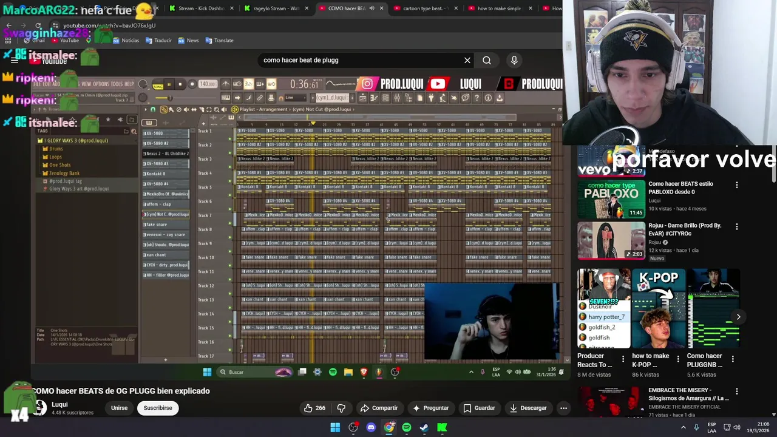777x437 pixels.
Task: Open options for 'how to make K-POP' short
Action: click(x=678, y=359)
